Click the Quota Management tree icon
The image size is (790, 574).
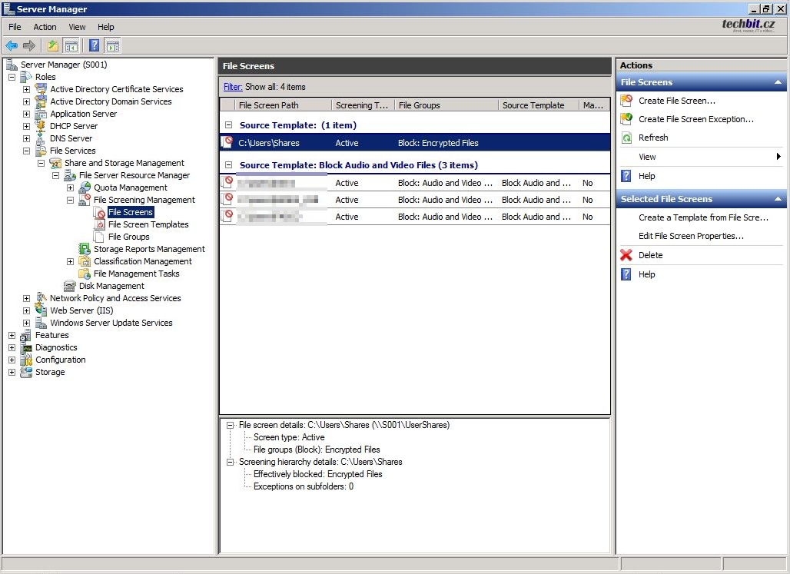pyautogui.click(x=85, y=187)
